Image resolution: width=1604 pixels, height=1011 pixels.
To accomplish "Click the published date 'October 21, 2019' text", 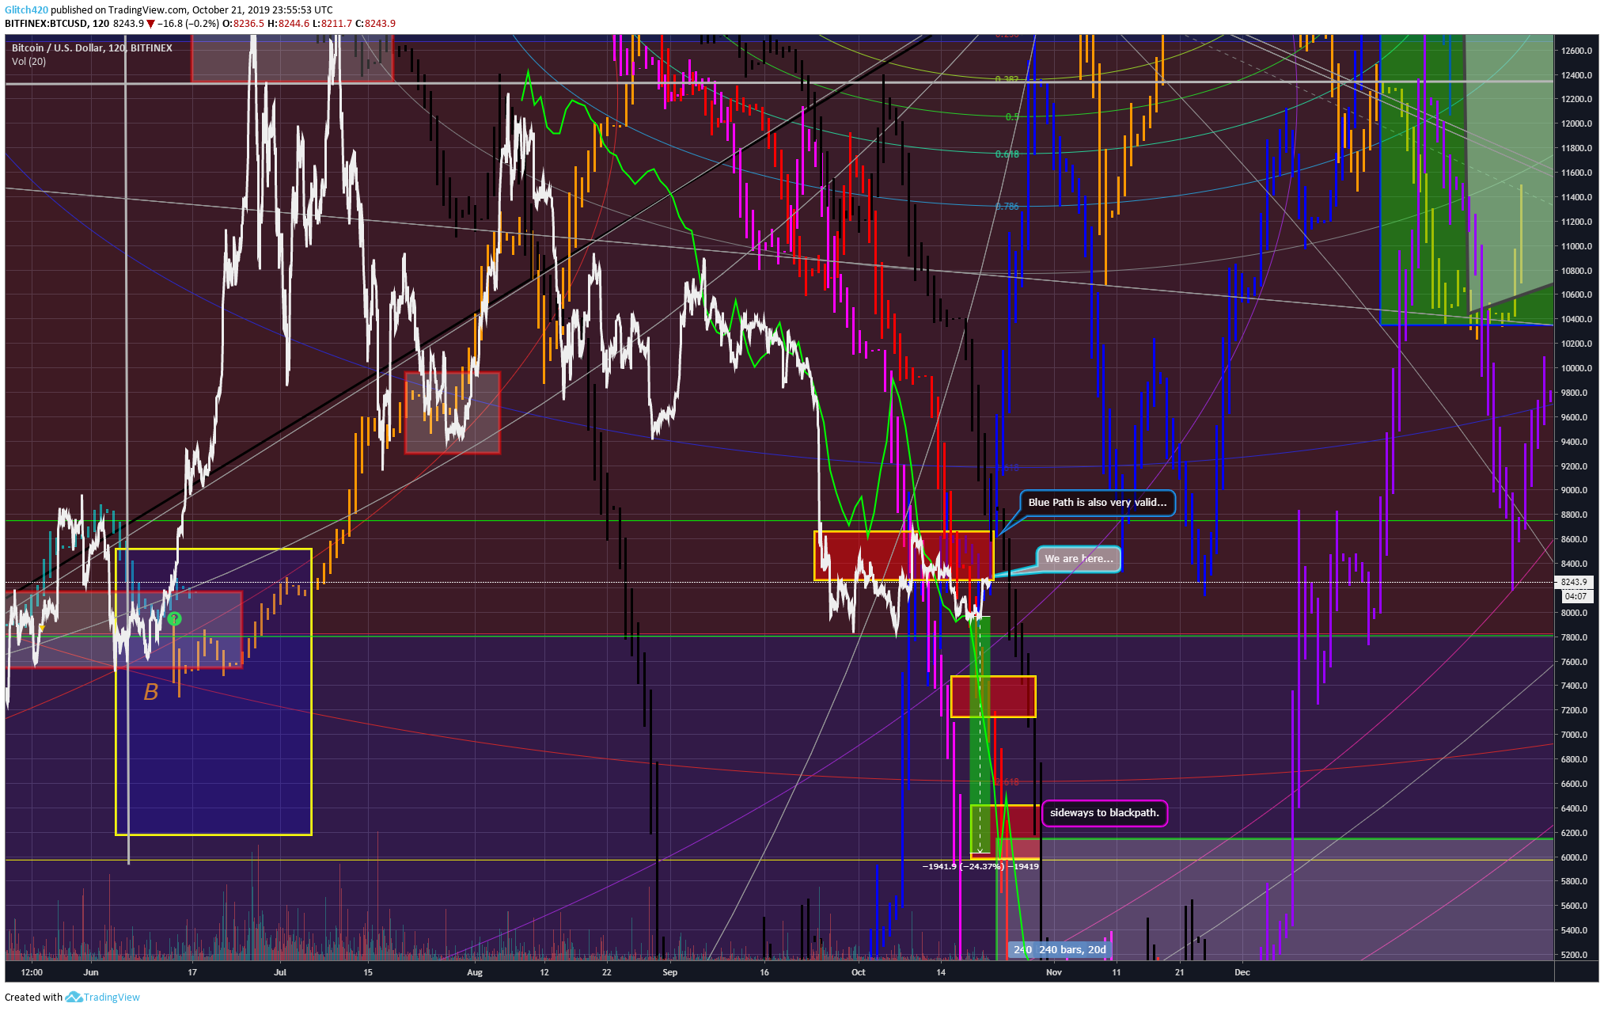I will tap(229, 10).
